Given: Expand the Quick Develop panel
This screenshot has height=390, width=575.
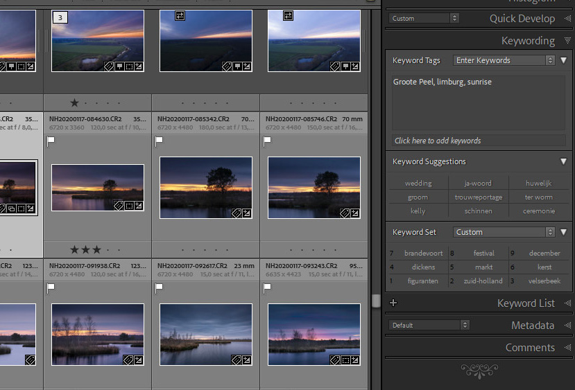Looking at the screenshot, I should [x=567, y=18].
